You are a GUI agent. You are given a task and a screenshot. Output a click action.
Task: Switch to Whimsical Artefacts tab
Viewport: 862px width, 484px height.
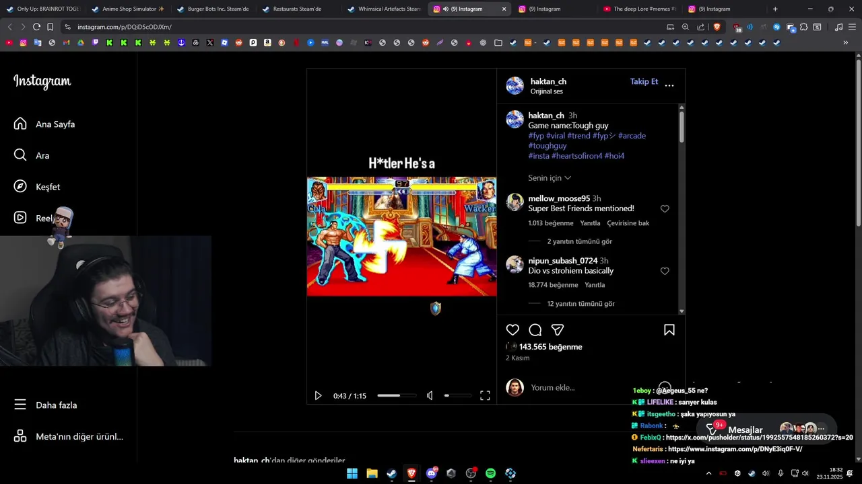tap(383, 9)
